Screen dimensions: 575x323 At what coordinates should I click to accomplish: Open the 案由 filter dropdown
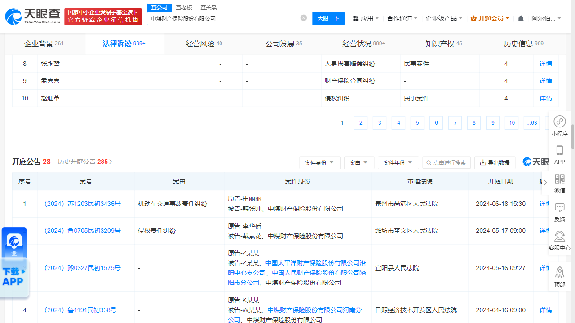(x=359, y=162)
